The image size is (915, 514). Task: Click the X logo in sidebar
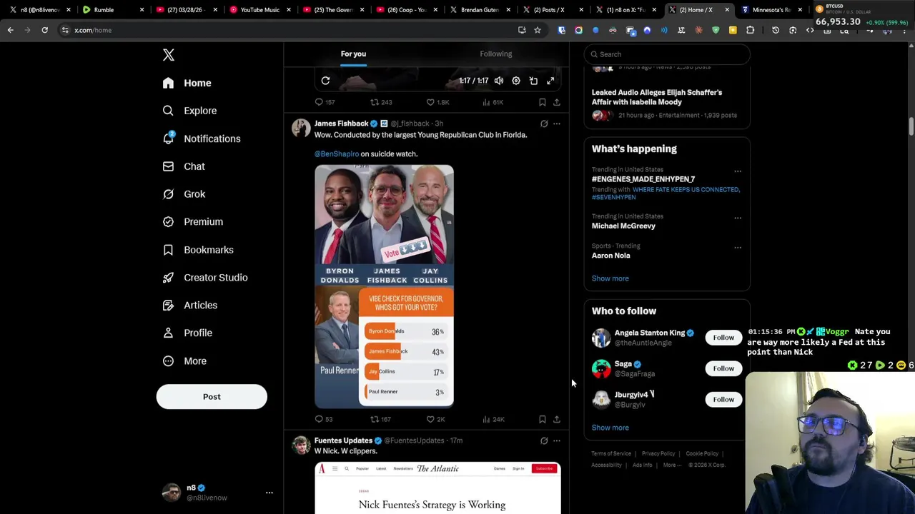(168, 55)
